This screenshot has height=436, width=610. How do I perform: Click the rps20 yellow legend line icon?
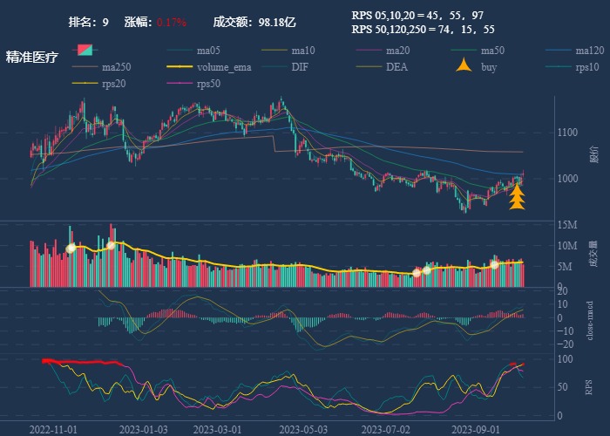coord(85,84)
